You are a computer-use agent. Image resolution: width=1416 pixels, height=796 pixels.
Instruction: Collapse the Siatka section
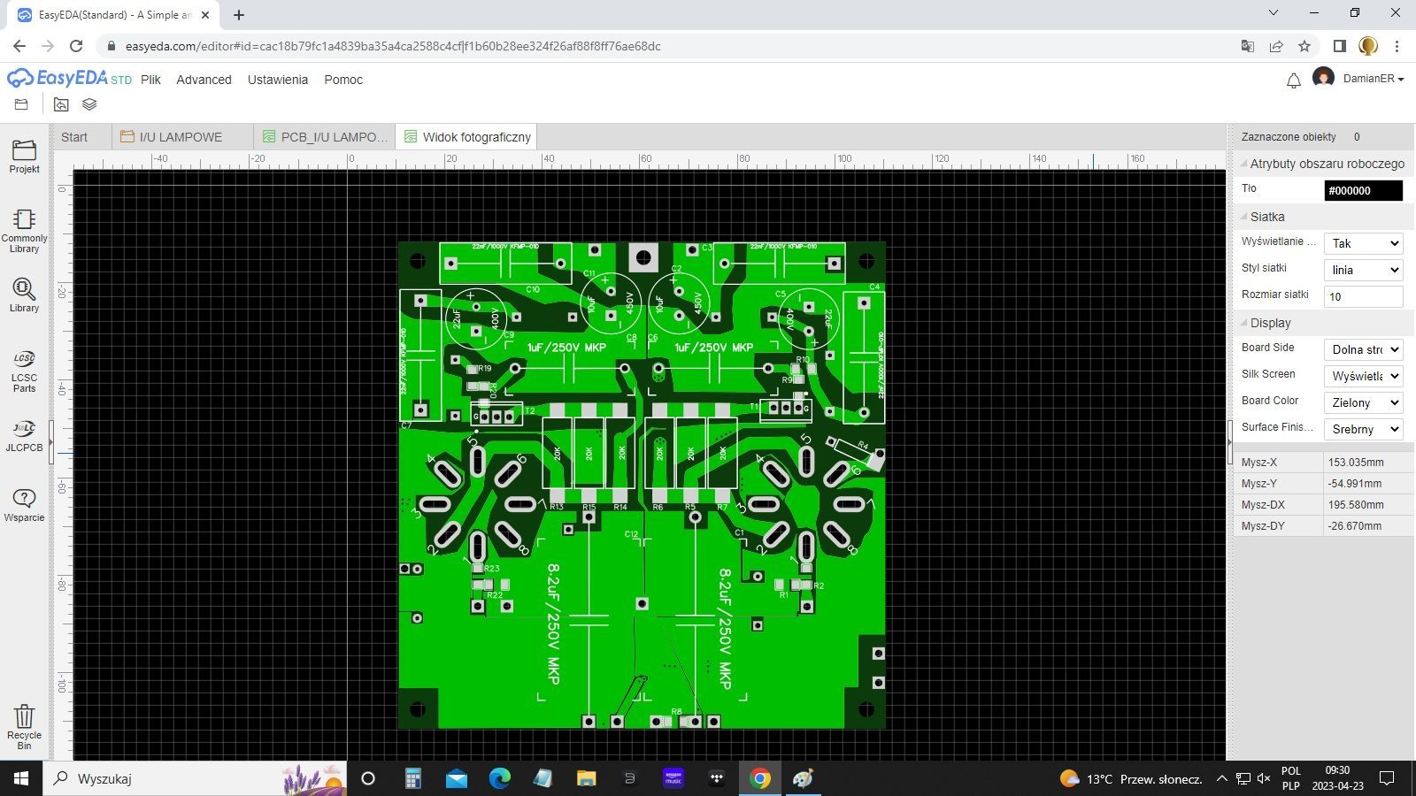click(1243, 217)
